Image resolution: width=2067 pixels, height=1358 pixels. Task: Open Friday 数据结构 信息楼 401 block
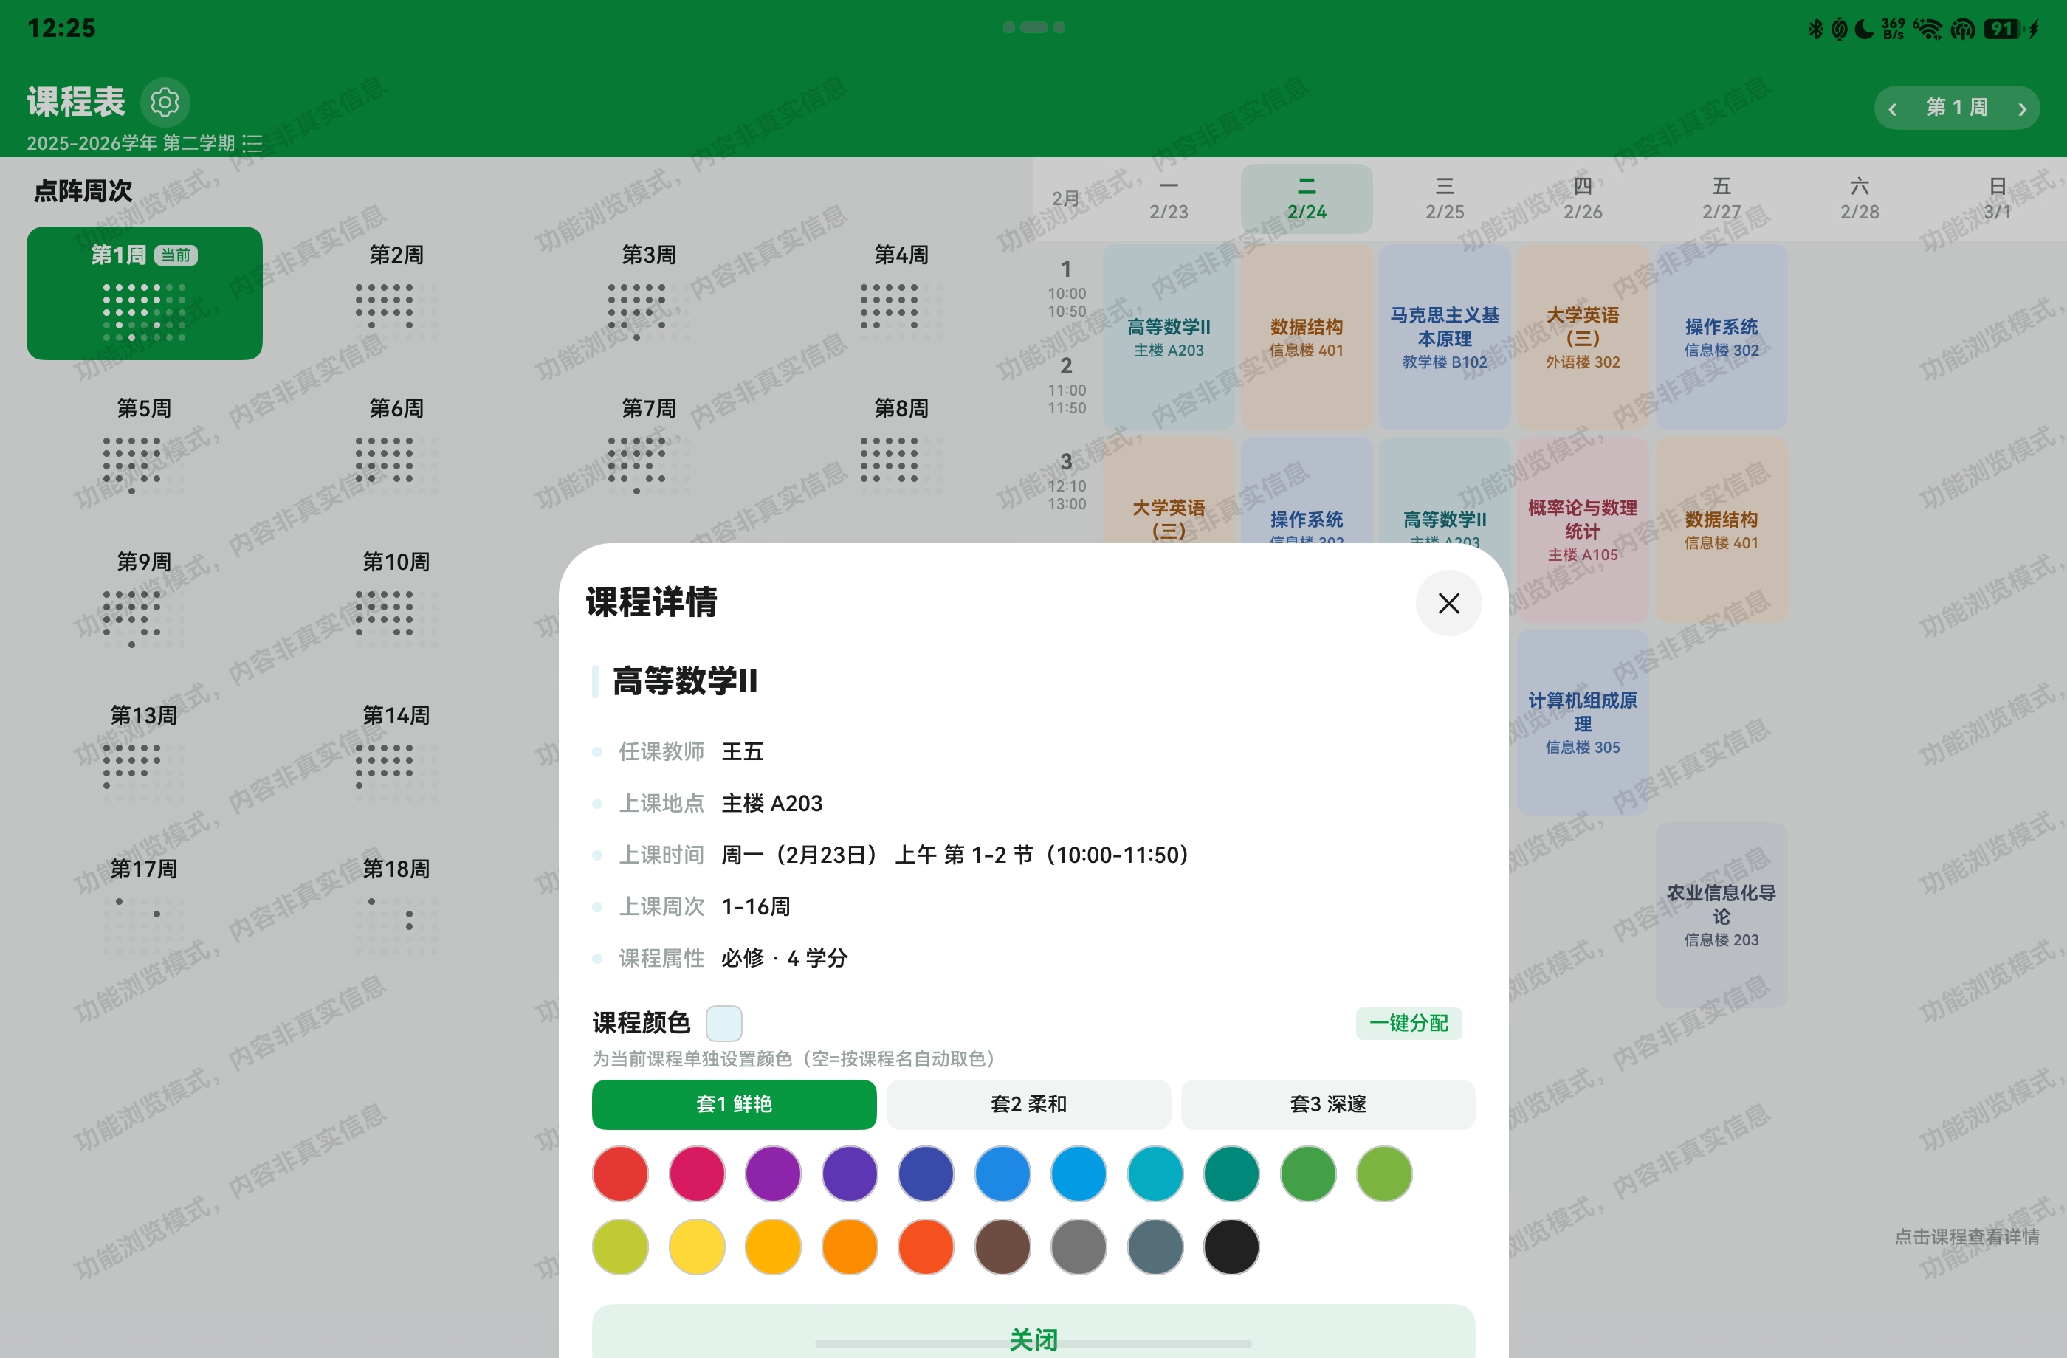point(1722,530)
